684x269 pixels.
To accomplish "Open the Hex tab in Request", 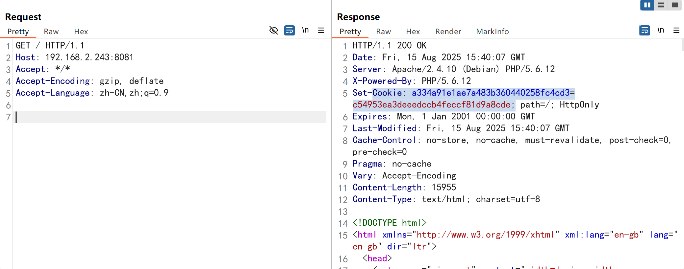I will (81, 32).
